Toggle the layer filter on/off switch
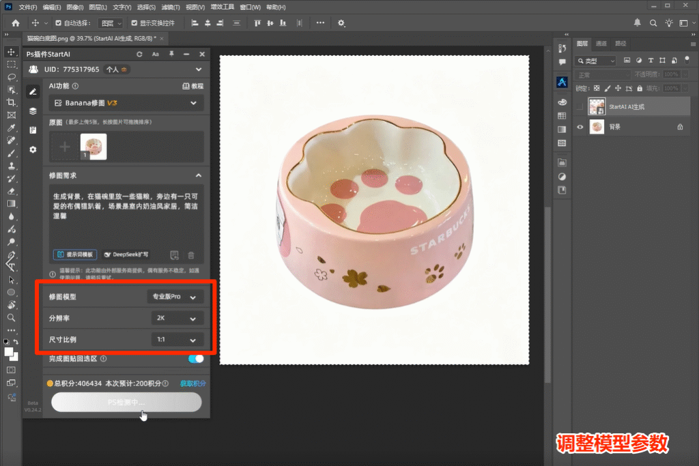Viewport: 699px width, 466px height. pyautogui.click(x=687, y=59)
